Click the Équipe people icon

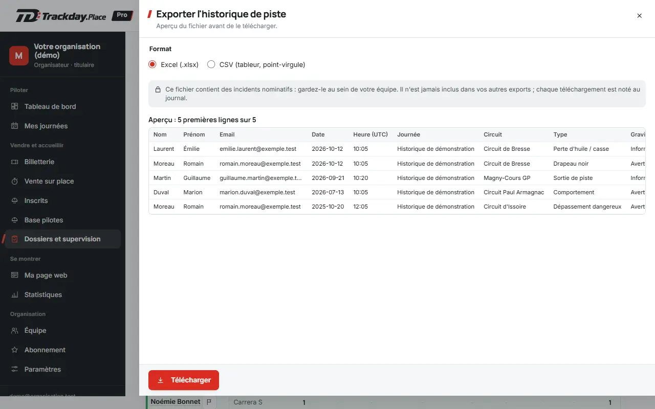point(14,330)
